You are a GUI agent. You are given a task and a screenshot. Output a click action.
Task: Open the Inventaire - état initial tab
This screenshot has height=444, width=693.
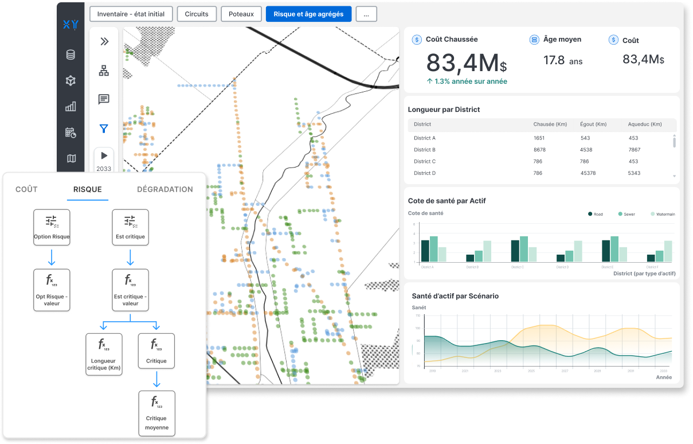(131, 14)
